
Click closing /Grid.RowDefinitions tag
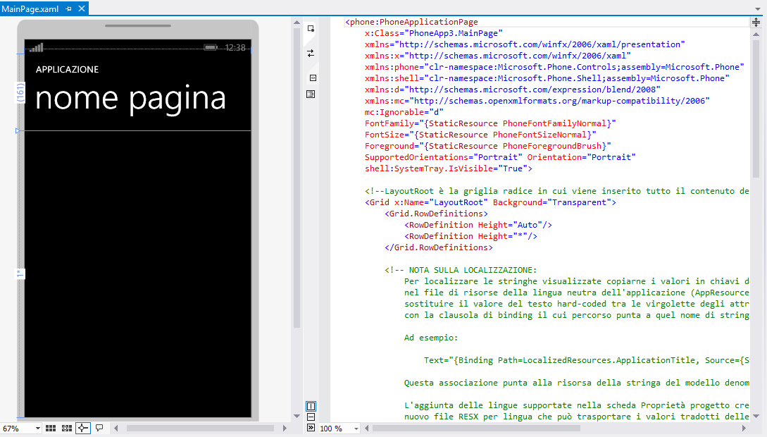click(x=439, y=247)
